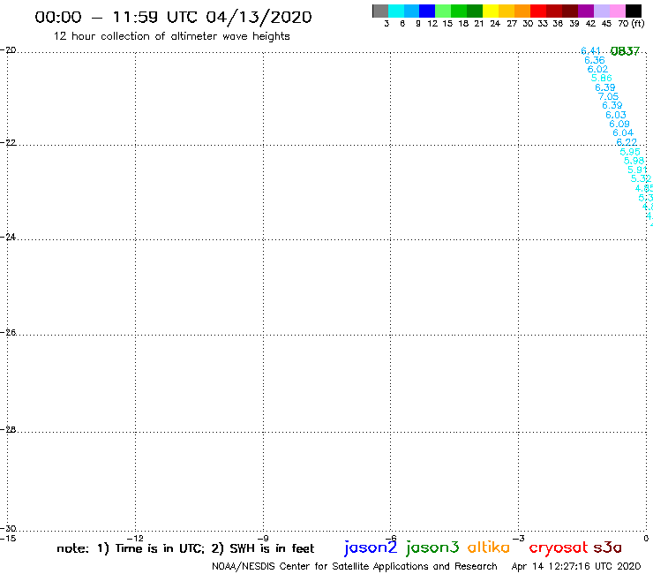Click the legend scale label '45'
Image resolution: width=653 pixels, height=574 pixels.
606,23
